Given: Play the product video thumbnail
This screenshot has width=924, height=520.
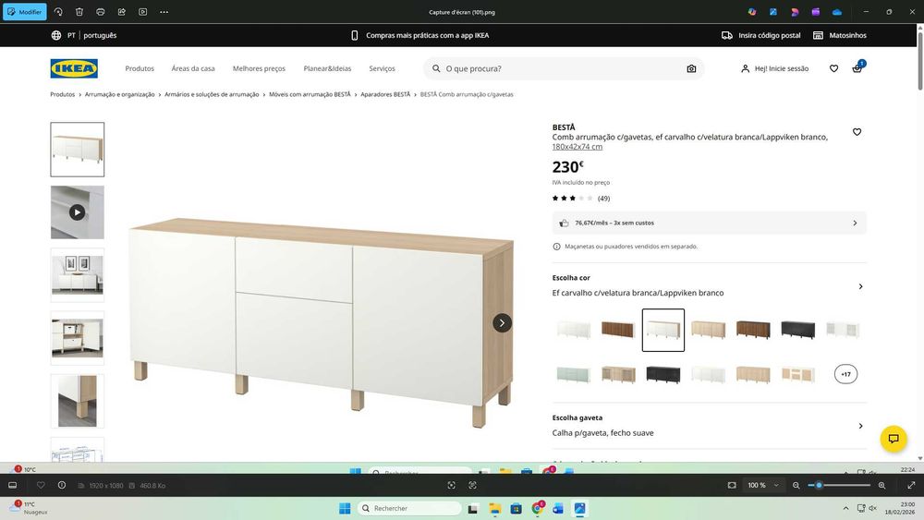Looking at the screenshot, I should pos(78,212).
